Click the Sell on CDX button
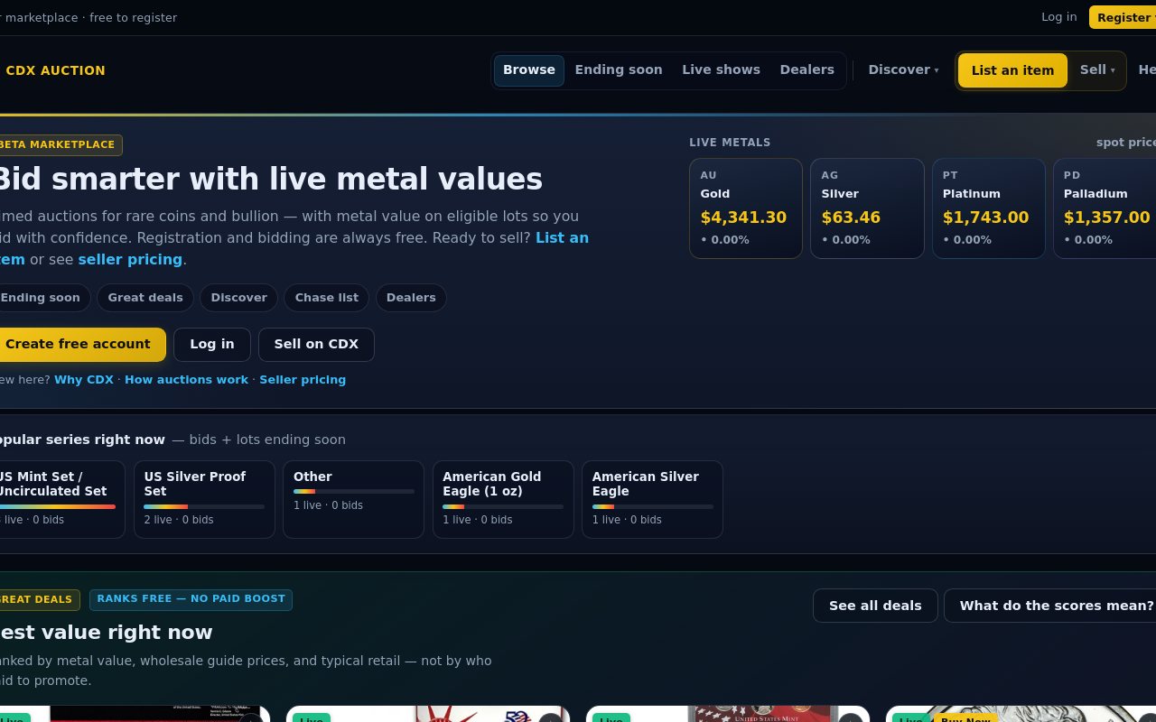The height and width of the screenshot is (722, 1156). pyautogui.click(x=316, y=345)
